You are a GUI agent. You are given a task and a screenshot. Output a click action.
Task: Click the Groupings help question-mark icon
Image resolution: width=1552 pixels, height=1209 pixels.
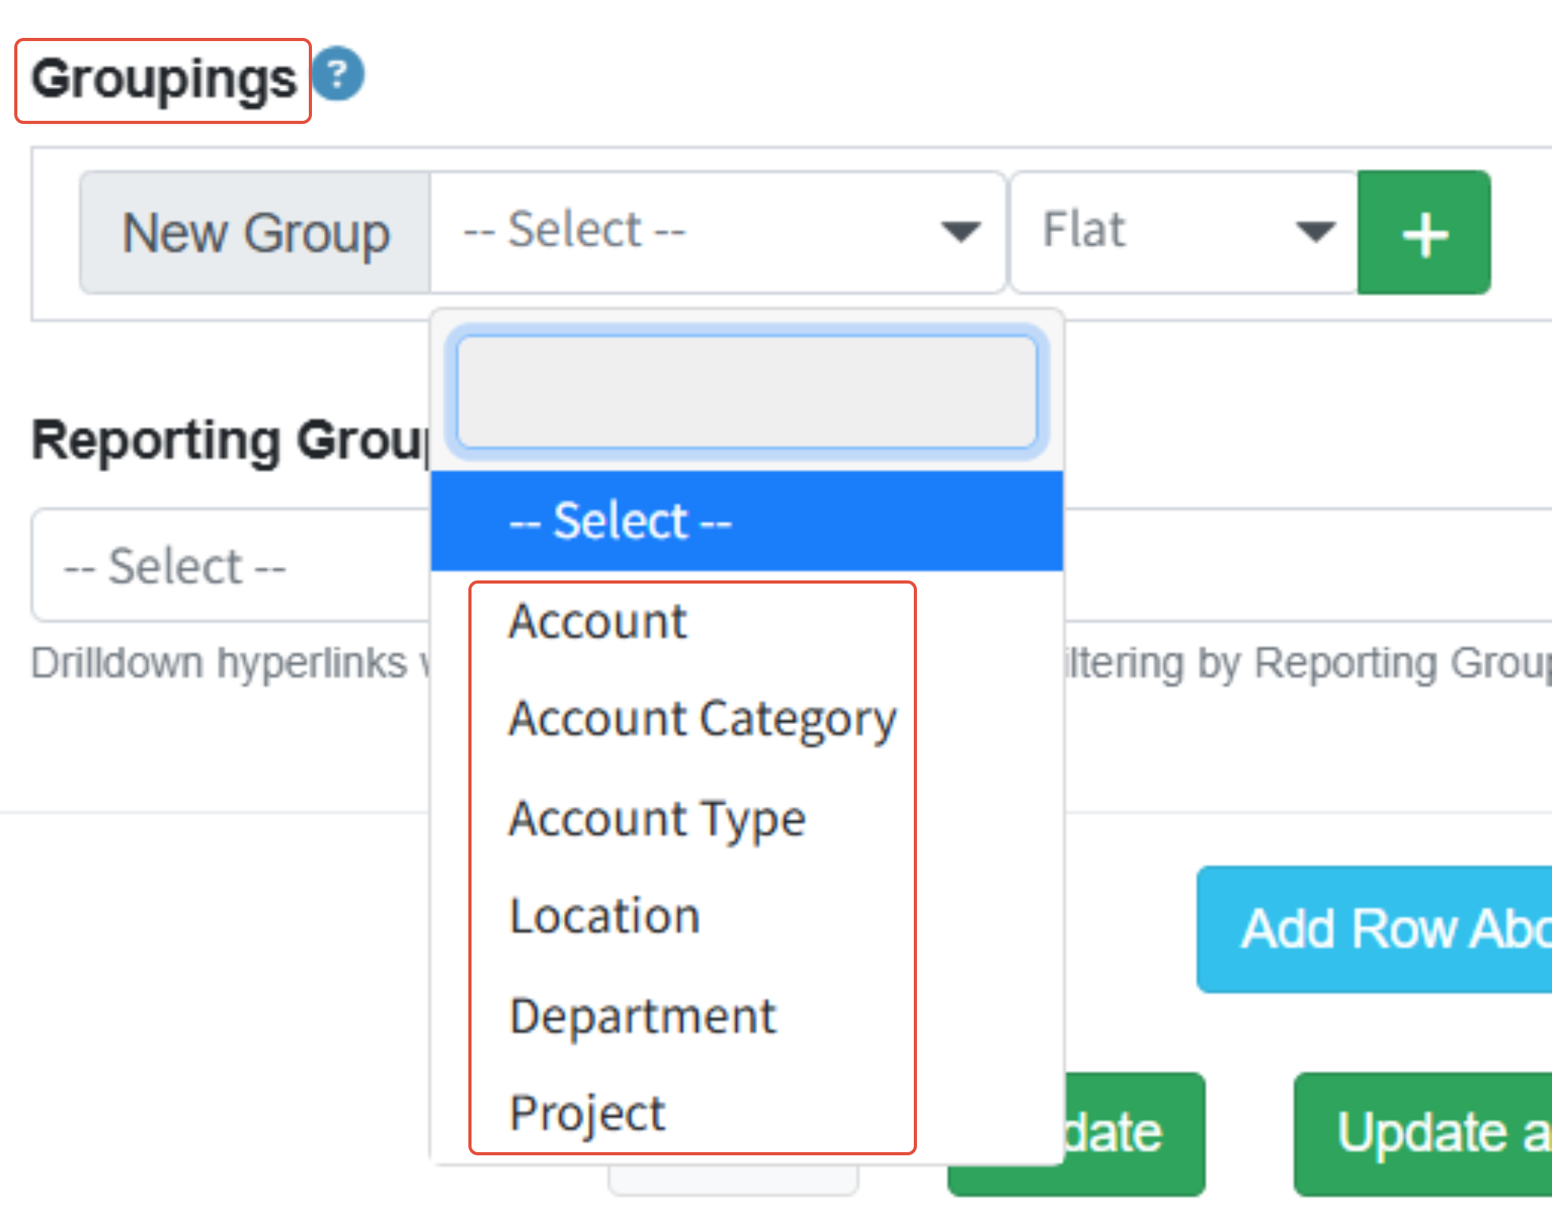pyautogui.click(x=338, y=75)
